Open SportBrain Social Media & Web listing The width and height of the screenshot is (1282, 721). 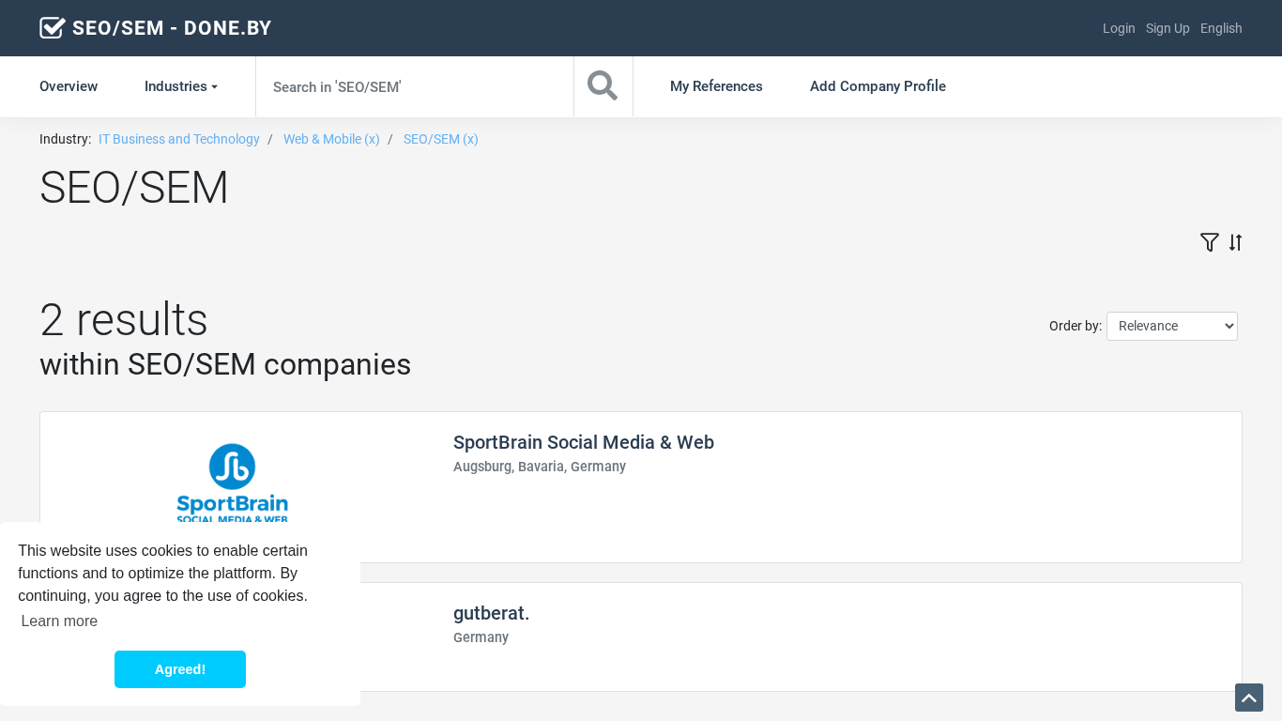point(583,442)
